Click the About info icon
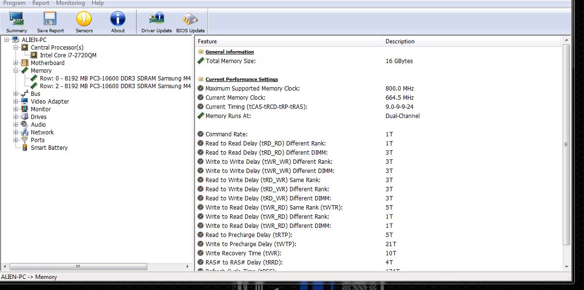The height and width of the screenshot is (290, 584). tap(118, 20)
